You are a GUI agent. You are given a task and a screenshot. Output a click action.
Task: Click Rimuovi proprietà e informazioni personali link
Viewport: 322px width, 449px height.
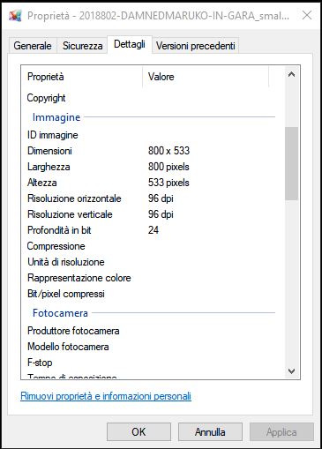click(106, 396)
